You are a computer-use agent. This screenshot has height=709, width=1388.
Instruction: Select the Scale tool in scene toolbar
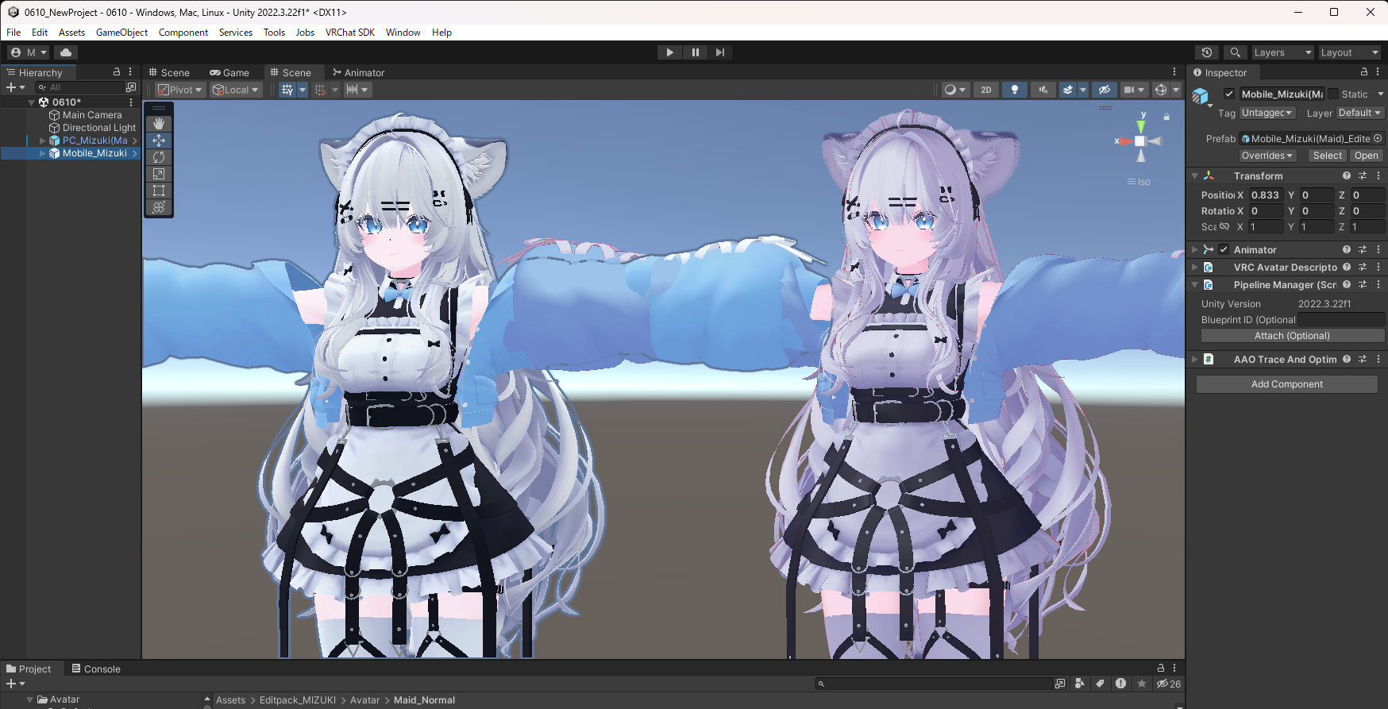point(159,174)
